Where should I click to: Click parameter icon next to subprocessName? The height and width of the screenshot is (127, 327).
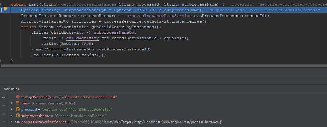click(x=18, y=116)
